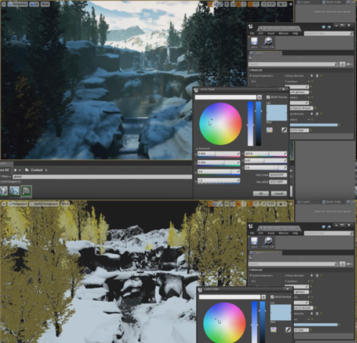Viewport: 357px width, 343px height.
Task: Open viewport options arrow in the lit viewport
Action: pos(3,4)
